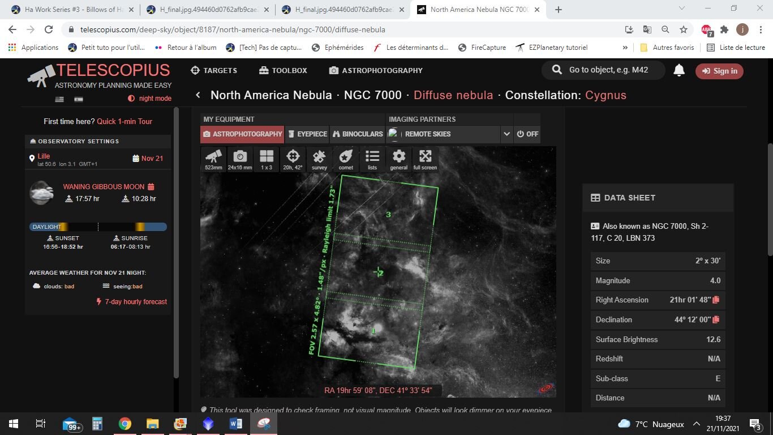Click the install app icon in address bar
Screen dimensions: 773x435
[629, 29]
